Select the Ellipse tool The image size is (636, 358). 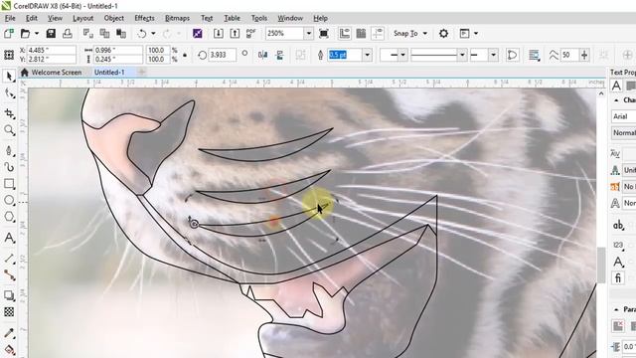pos(9,200)
